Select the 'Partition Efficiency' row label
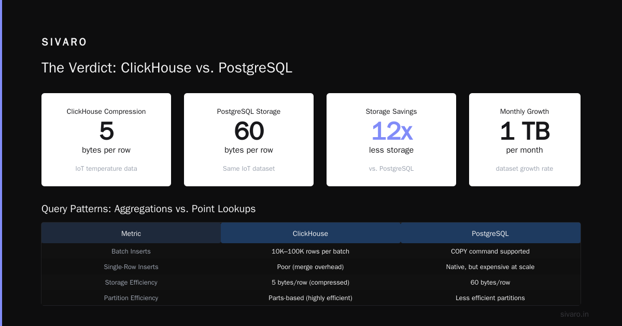The height and width of the screenshot is (326, 622). click(131, 298)
